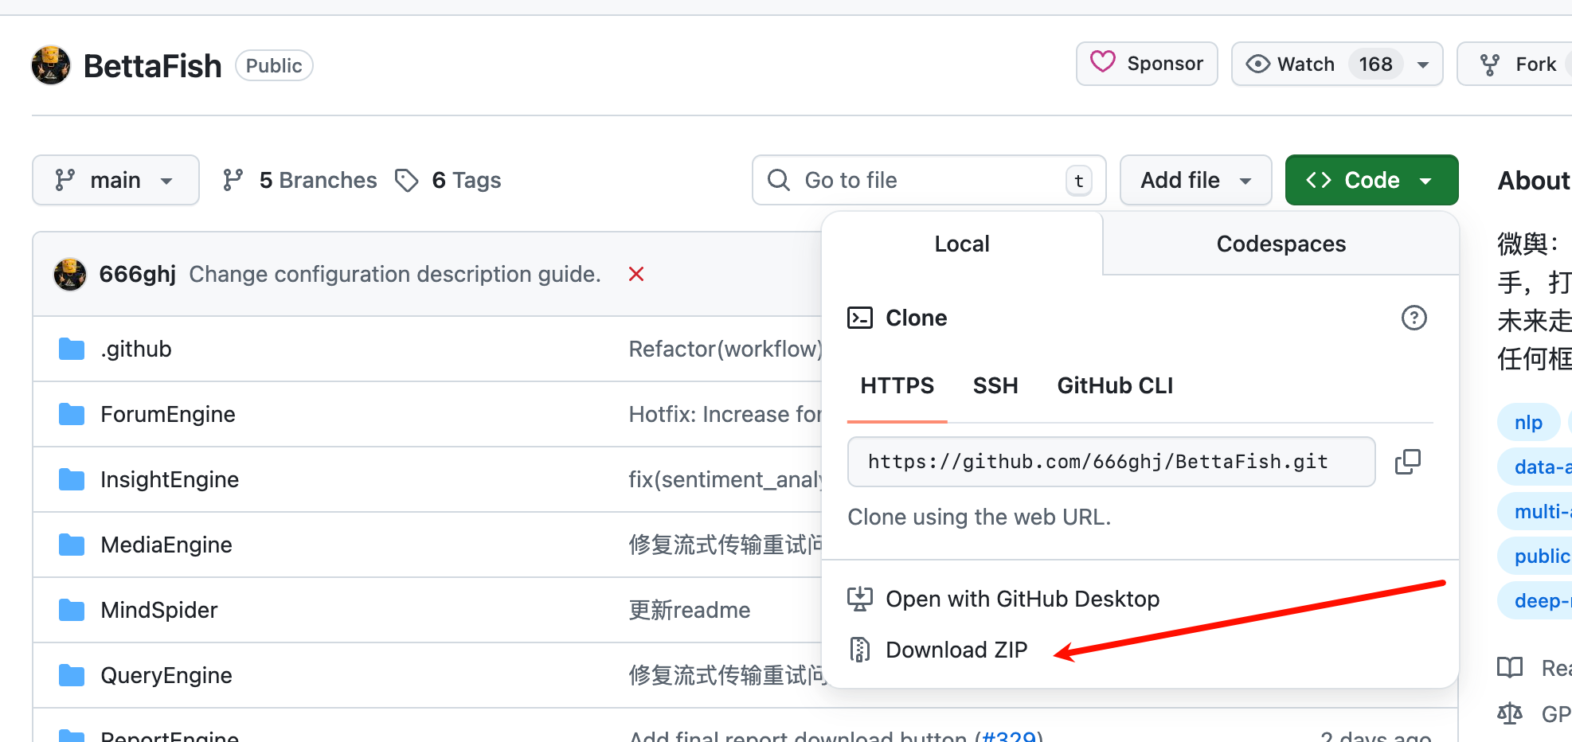This screenshot has width=1572, height=742.
Task: Expand the Watch options arrow
Action: [x=1423, y=64]
